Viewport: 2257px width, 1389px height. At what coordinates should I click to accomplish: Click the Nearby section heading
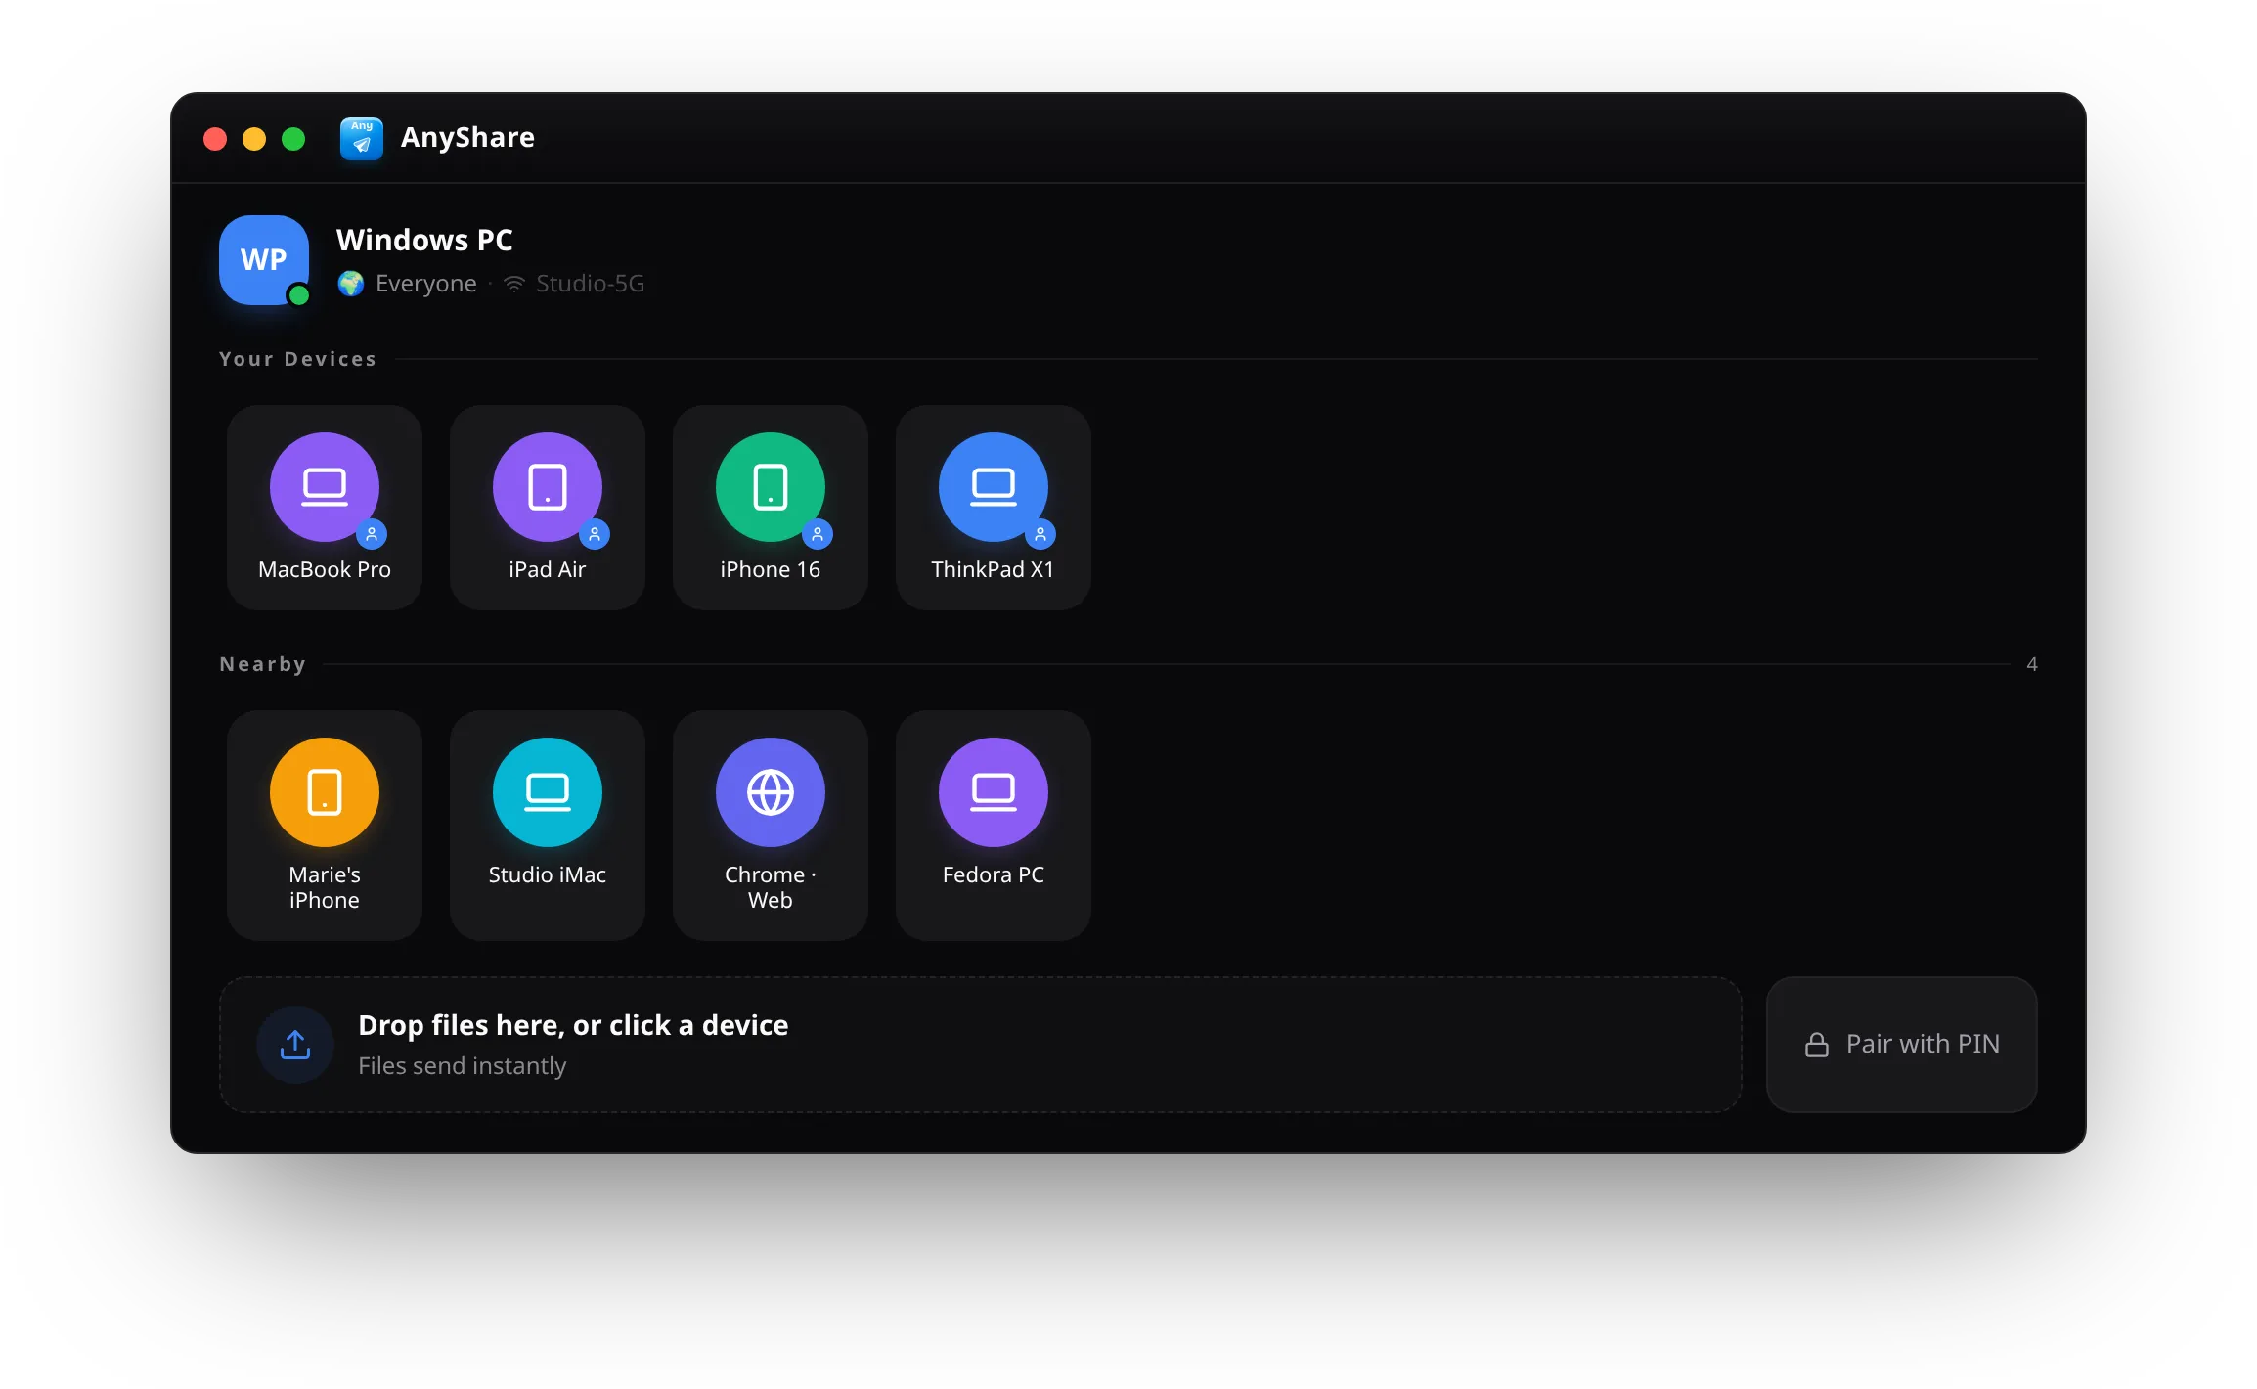(263, 664)
